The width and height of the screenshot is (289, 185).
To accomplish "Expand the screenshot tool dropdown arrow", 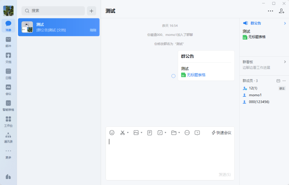I will [128, 133].
